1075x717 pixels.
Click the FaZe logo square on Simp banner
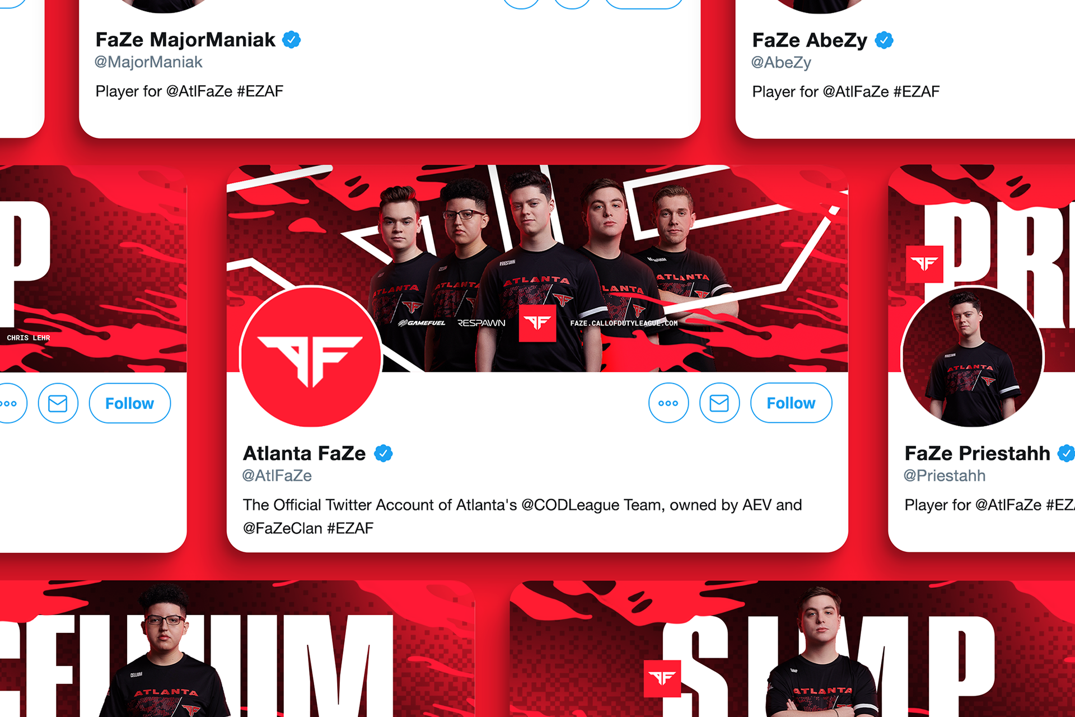[x=662, y=679]
